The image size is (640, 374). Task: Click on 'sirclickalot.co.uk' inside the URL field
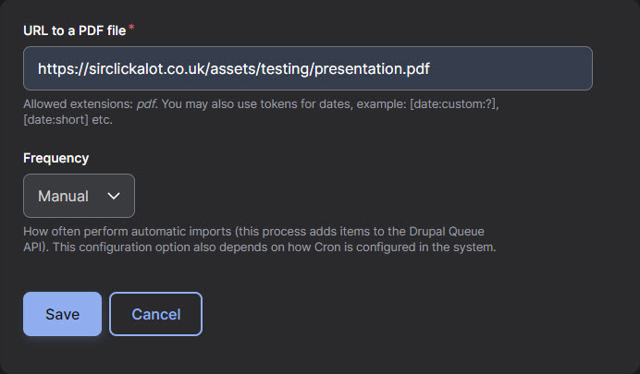[148, 68]
